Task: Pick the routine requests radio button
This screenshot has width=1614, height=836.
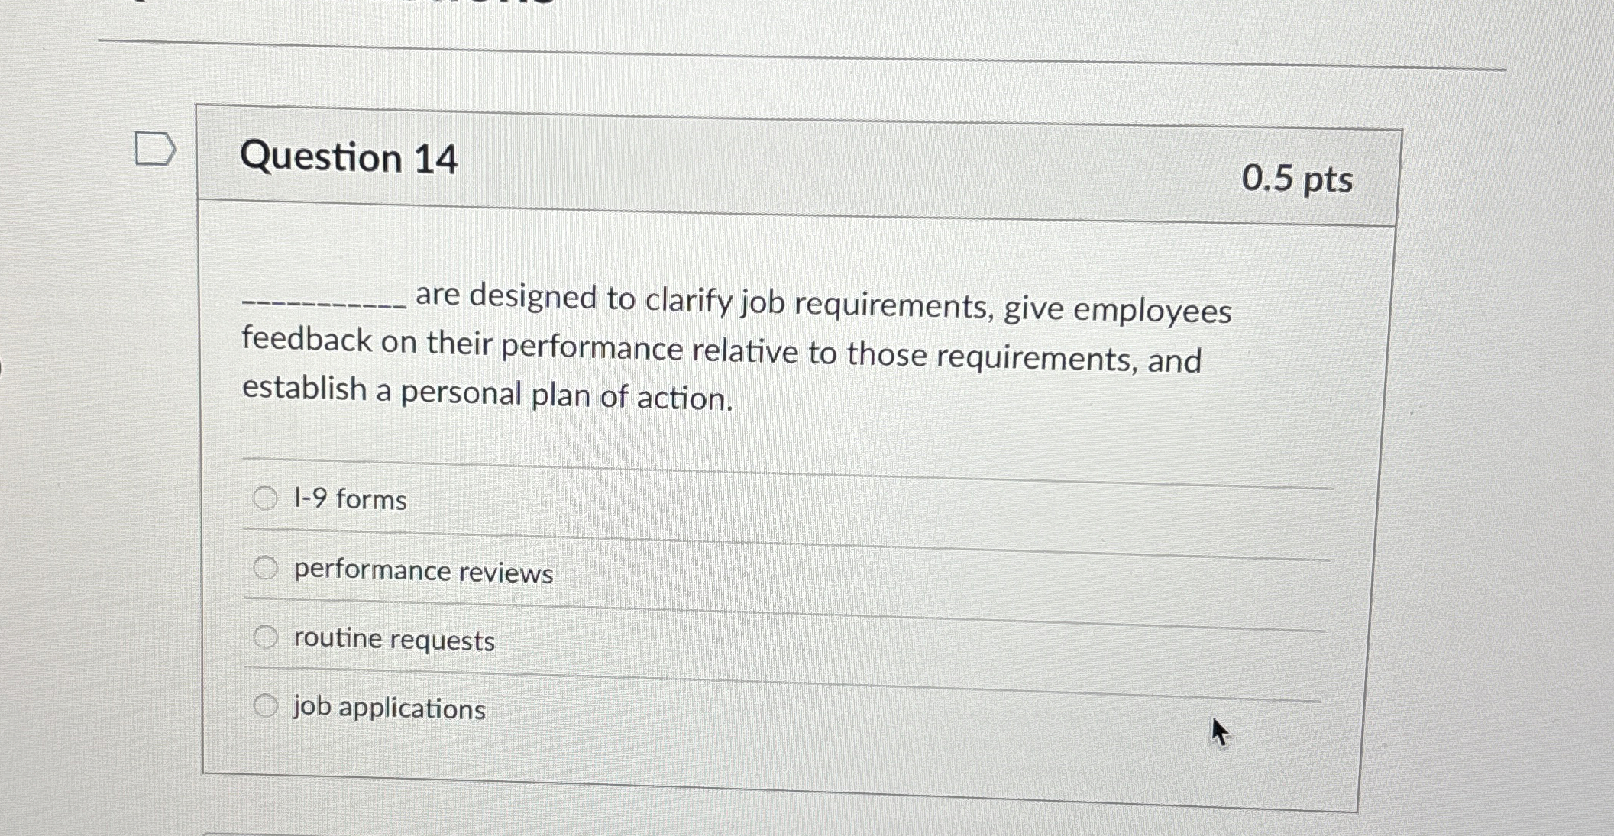Action: point(267,634)
